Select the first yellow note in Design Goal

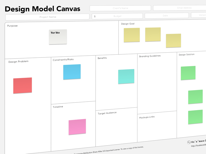(132, 35)
